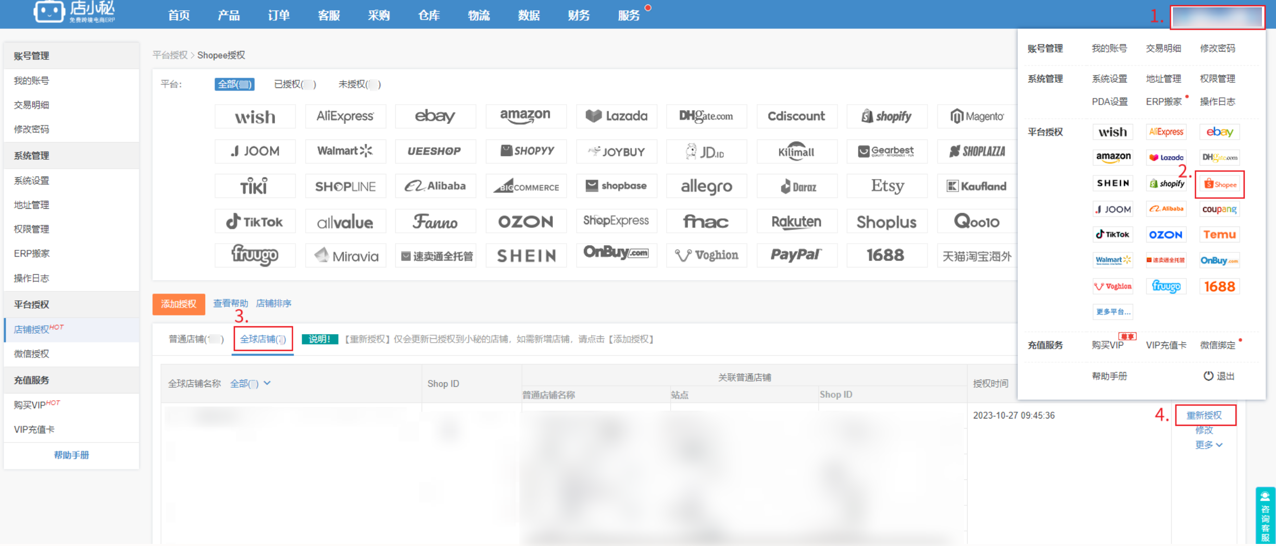Viewport: 1276px width, 546px height.
Task: Open the online consultation customer service widget
Action: coord(1265,516)
